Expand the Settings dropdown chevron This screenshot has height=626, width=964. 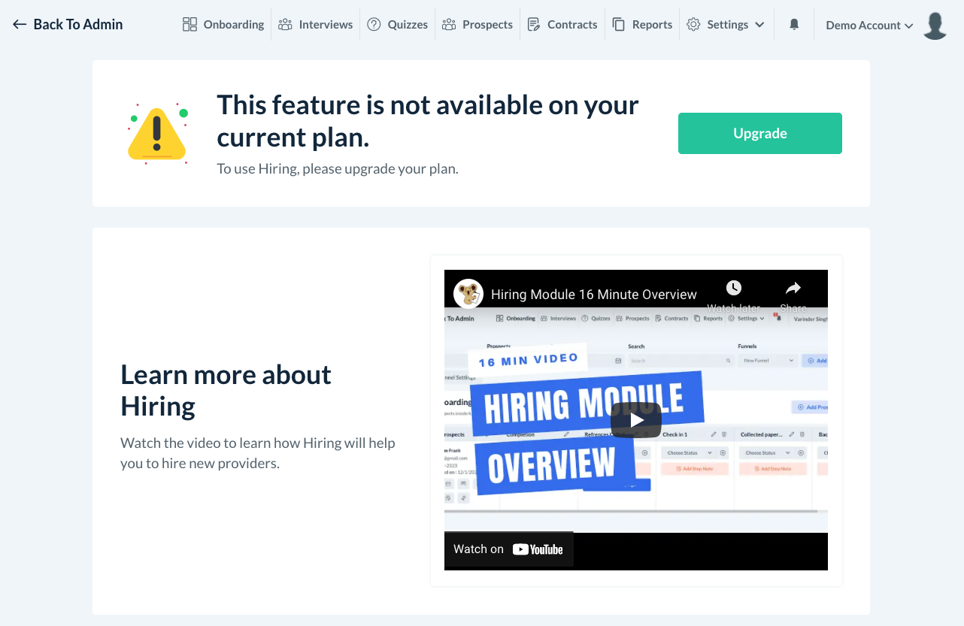coord(759,25)
